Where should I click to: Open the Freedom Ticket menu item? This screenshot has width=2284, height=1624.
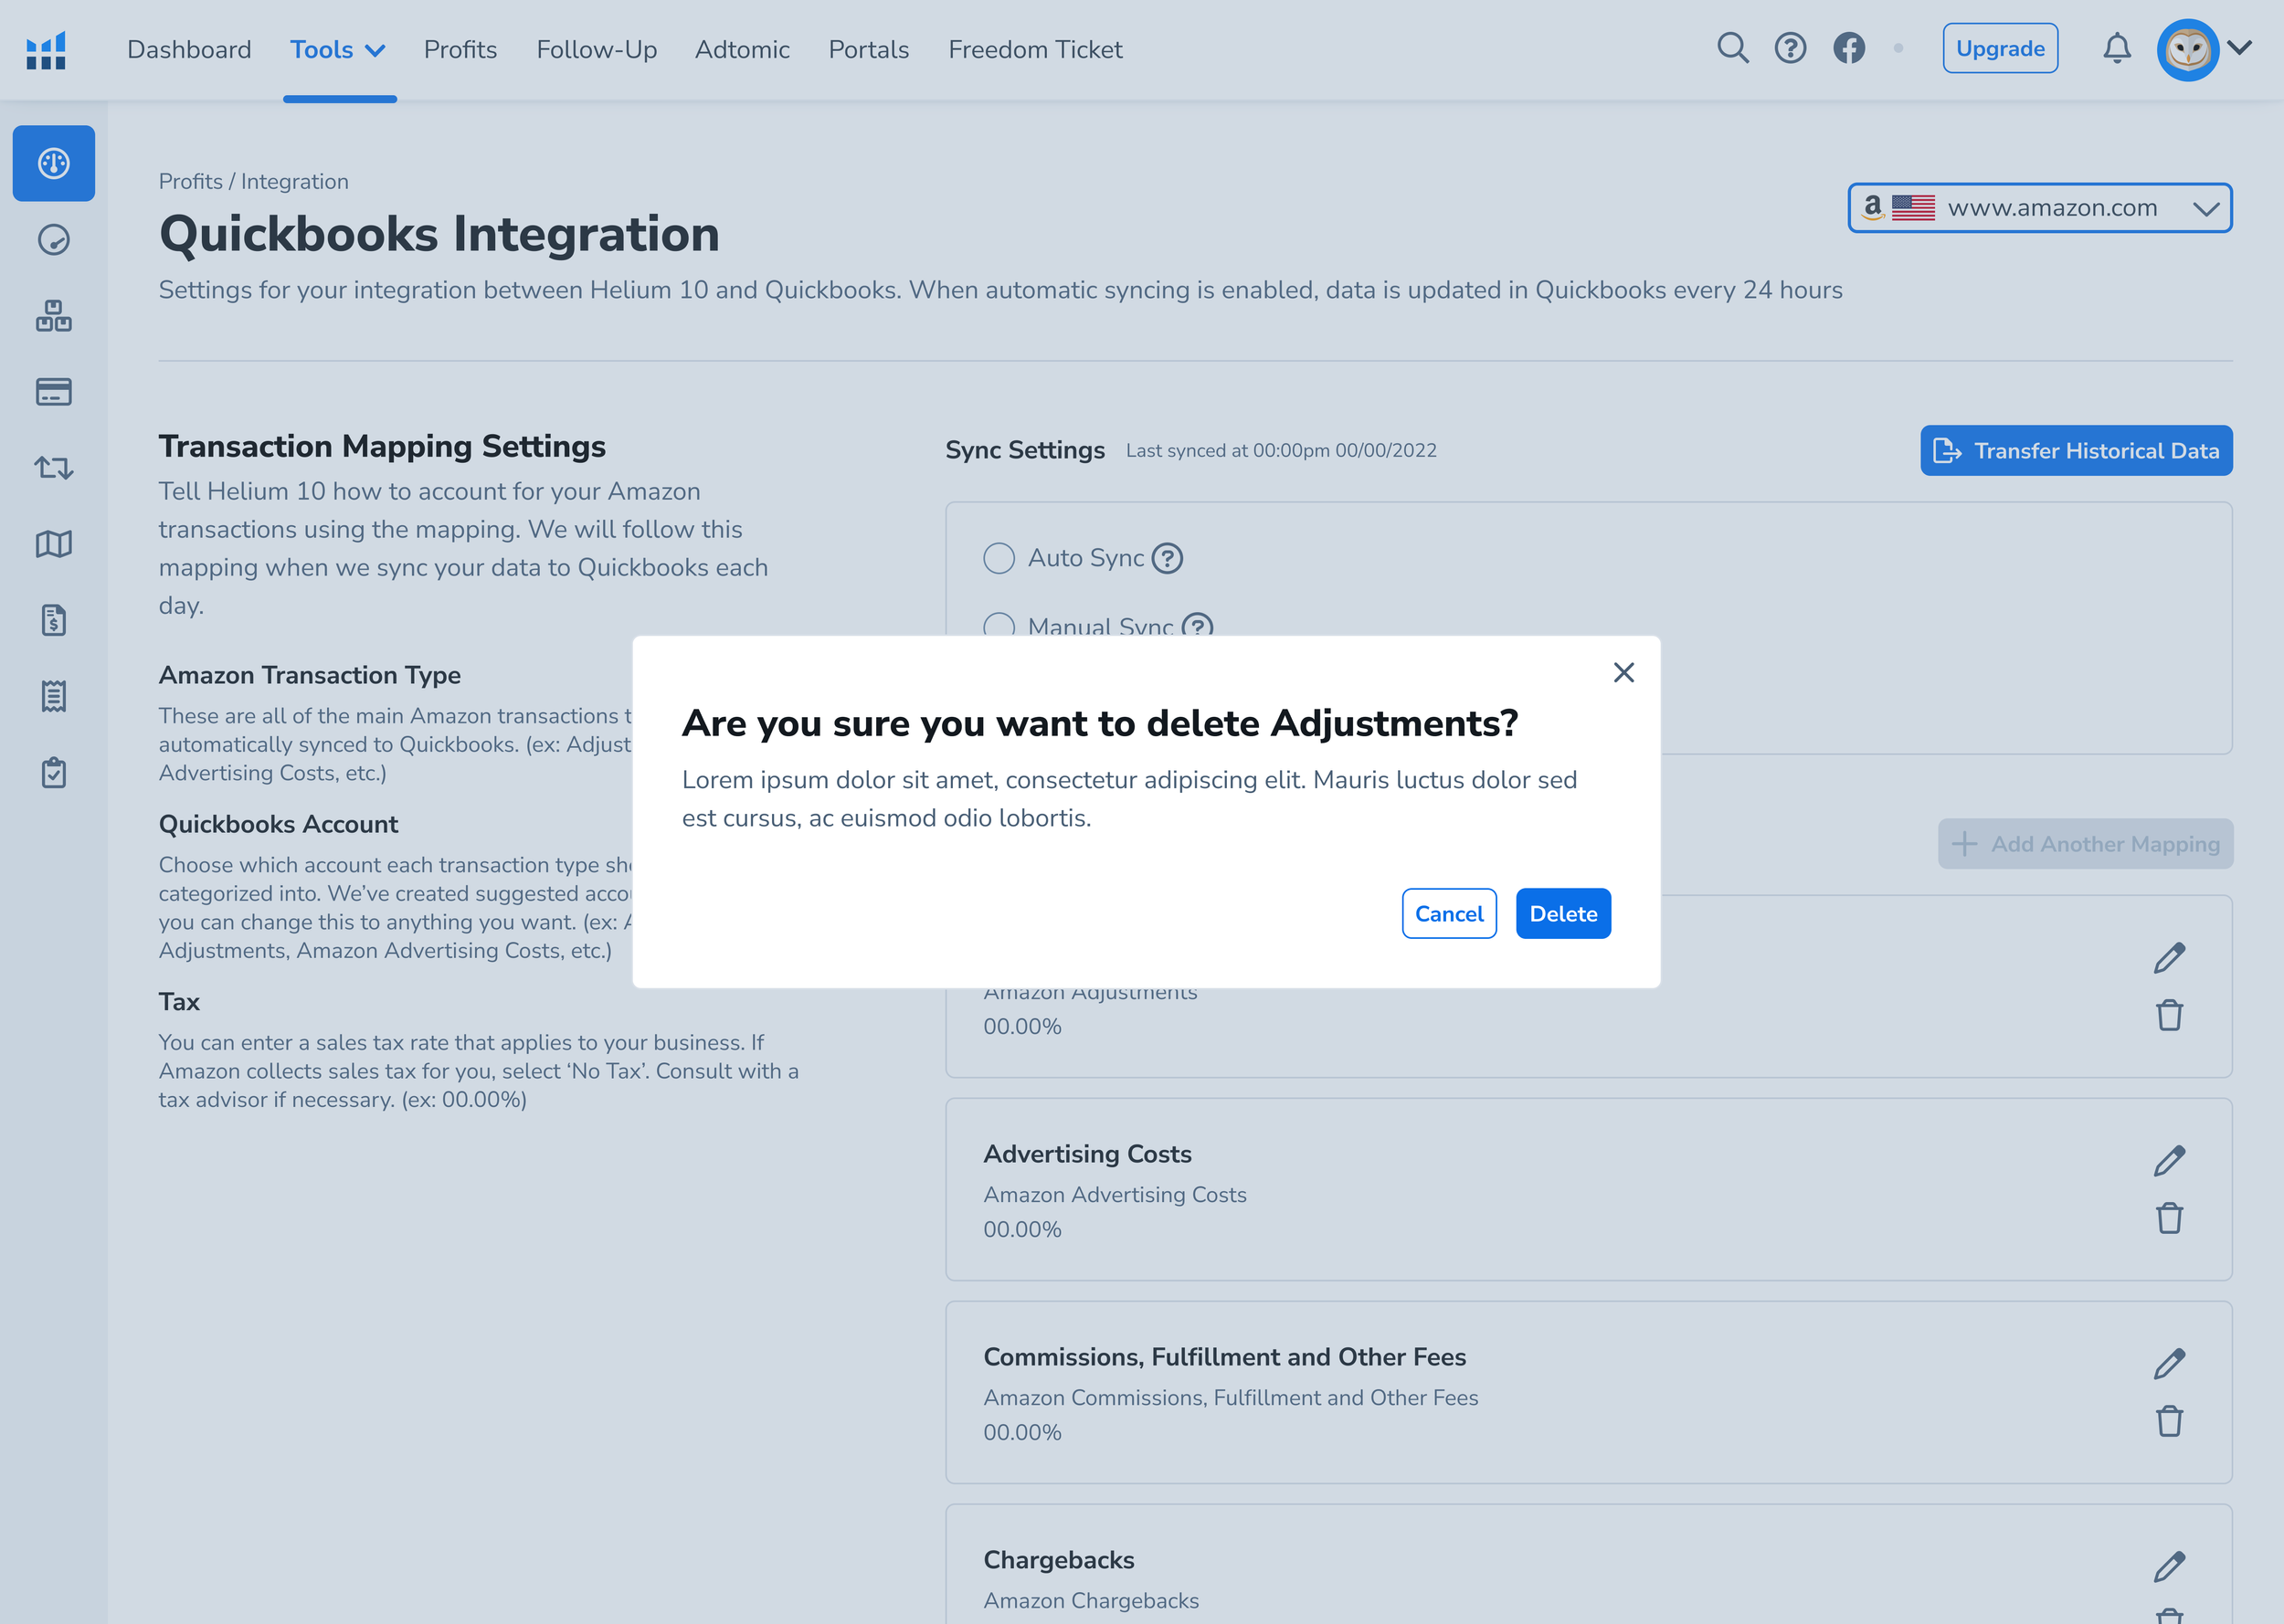(x=1035, y=49)
